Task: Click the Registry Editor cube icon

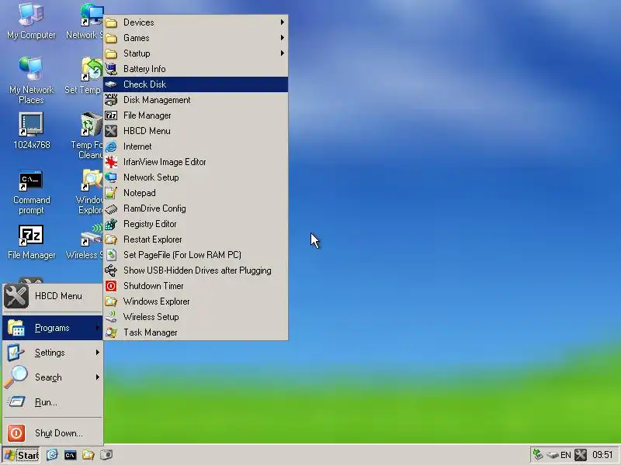Action: pos(111,224)
